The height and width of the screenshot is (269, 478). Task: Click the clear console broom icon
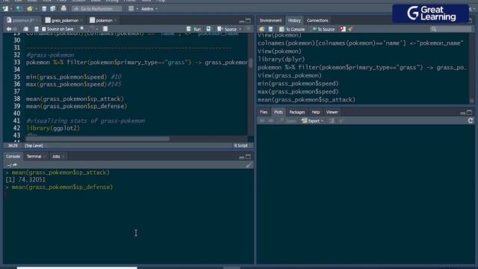pos(249,165)
